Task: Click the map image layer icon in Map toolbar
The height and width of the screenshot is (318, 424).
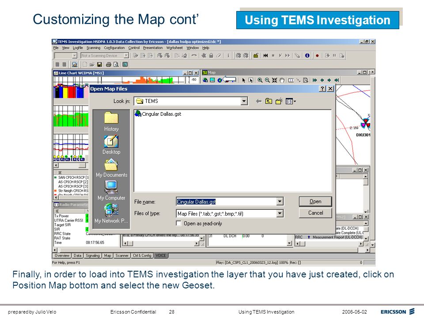Action: pyautogui.click(x=212, y=80)
